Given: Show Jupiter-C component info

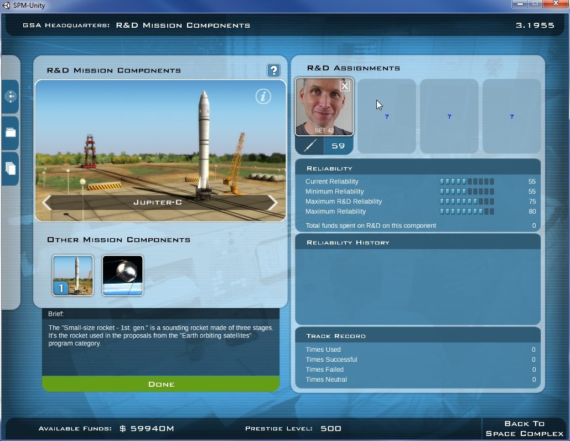Looking at the screenshot, I should pos(263,96).
